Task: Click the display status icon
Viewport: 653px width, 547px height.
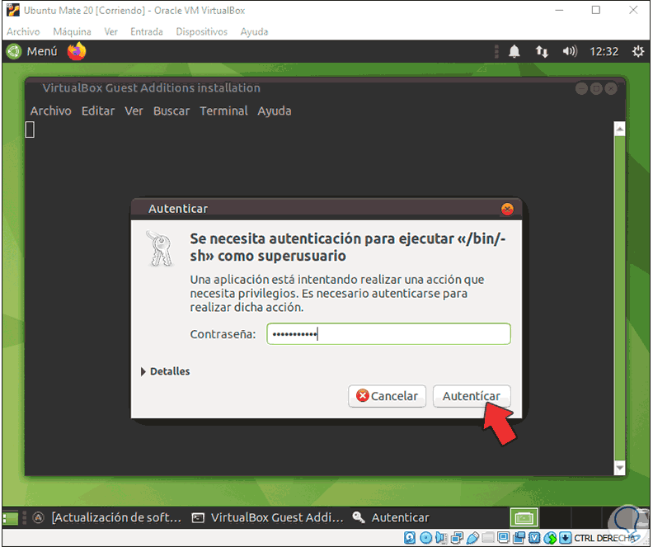Action: point(503,537)
